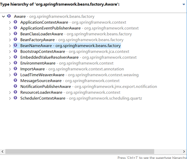187x159 pixels.
Task: Click the ApplicationContextAware interface icon
Action: (x=15, y=22)
